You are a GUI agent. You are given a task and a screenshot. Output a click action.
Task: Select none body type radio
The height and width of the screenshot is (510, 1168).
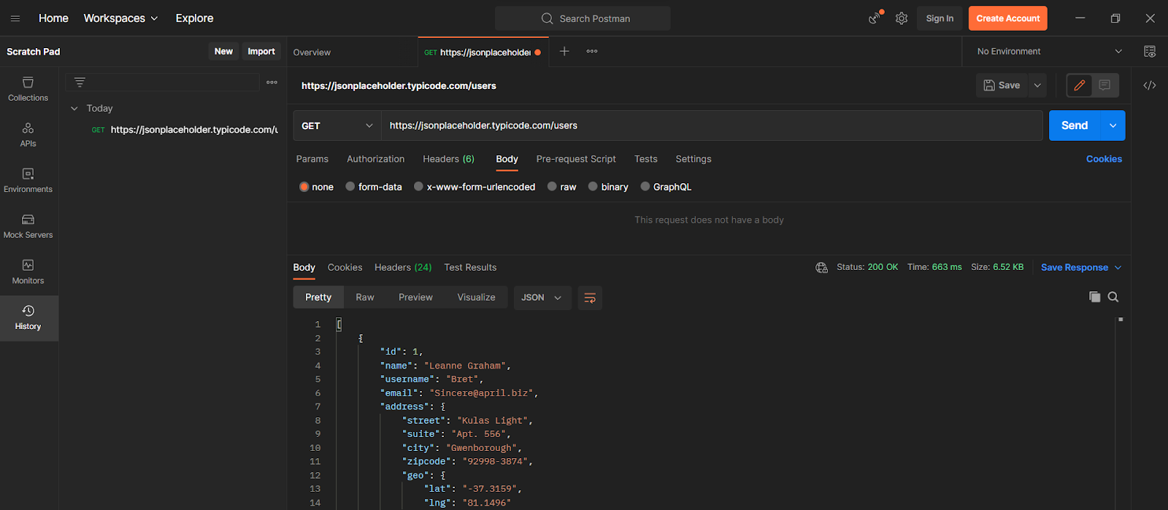tap(304, 187)
